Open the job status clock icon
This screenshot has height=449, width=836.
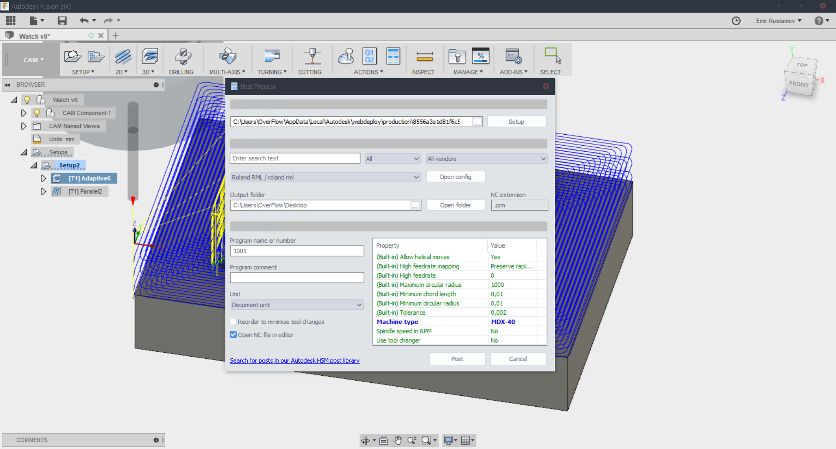pyautogui.click(x=736, y=21)
